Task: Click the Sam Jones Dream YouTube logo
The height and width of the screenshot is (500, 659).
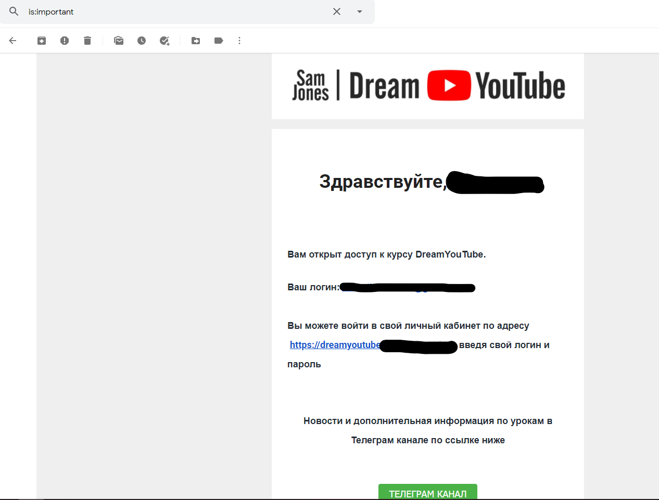Action: coord(428,85)
